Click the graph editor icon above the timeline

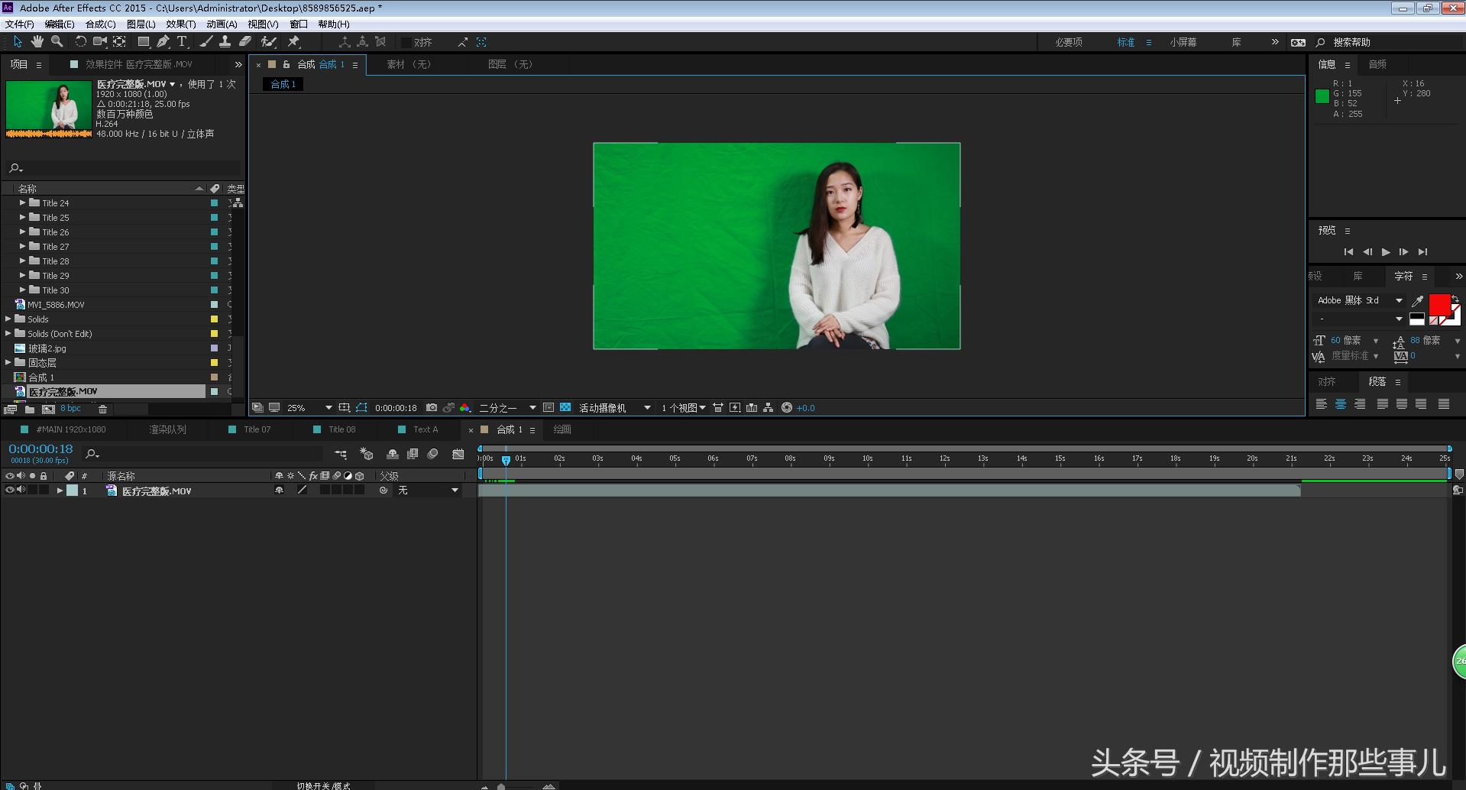click(x=458, y=453)
